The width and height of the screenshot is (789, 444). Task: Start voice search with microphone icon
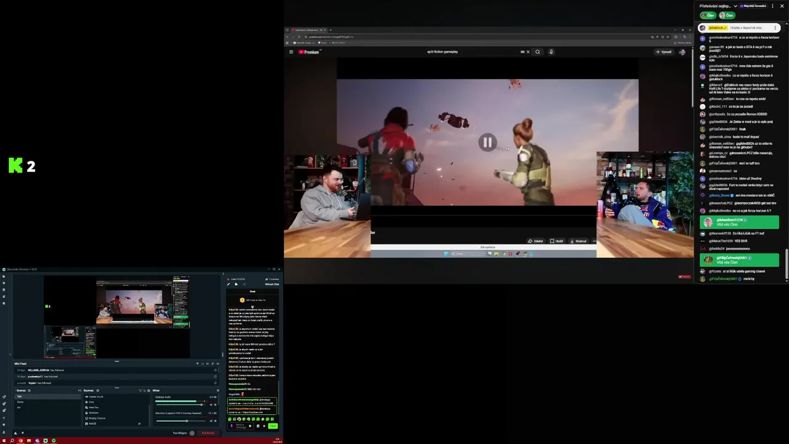pyautogui.click(x=551, y=52)
